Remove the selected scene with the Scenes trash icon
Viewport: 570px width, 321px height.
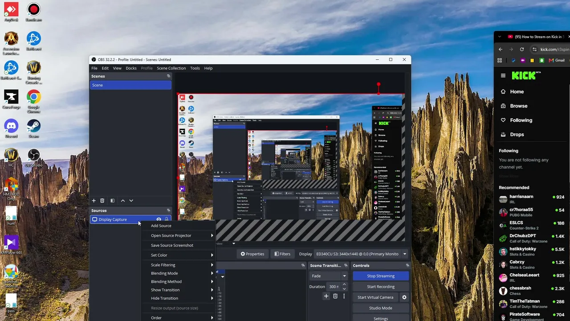pyautogui.click(x=102, y=201)
